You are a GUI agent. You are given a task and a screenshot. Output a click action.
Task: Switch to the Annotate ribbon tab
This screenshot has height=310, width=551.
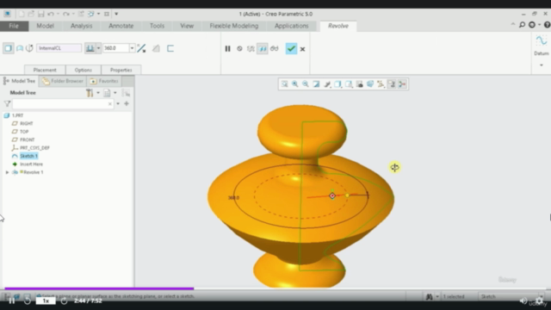click(x=121, y=26)
